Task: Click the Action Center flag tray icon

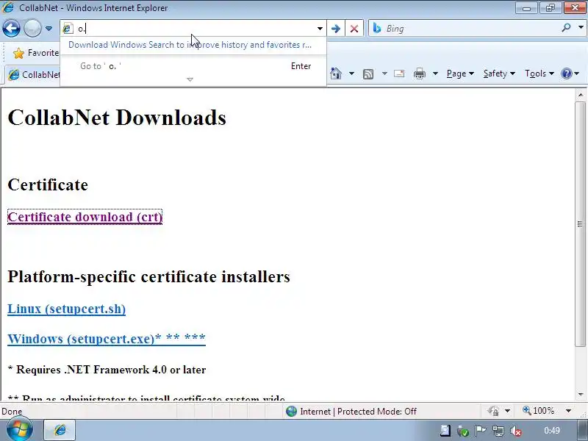Action: [x=481, y=431]
